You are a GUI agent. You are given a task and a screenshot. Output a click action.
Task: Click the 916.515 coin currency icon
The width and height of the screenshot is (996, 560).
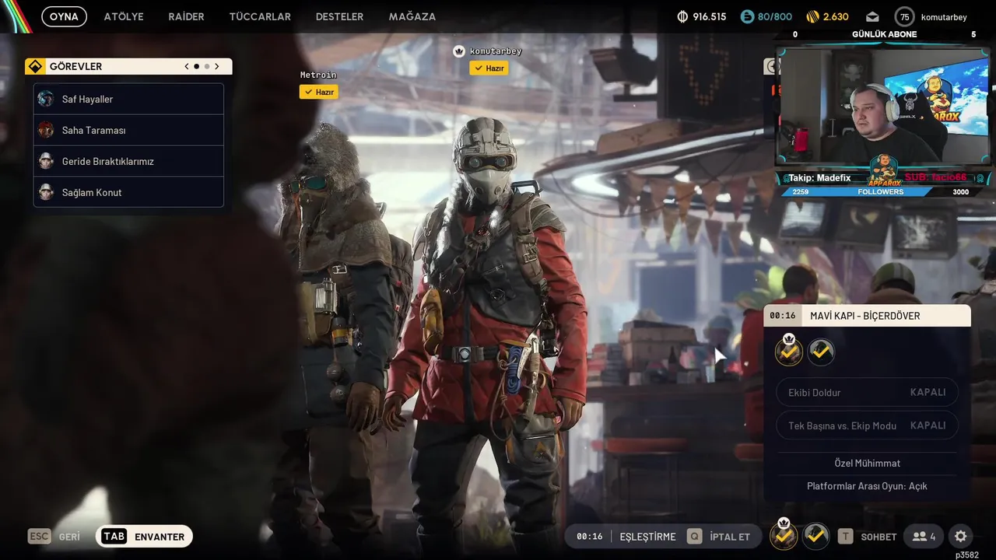683,16
